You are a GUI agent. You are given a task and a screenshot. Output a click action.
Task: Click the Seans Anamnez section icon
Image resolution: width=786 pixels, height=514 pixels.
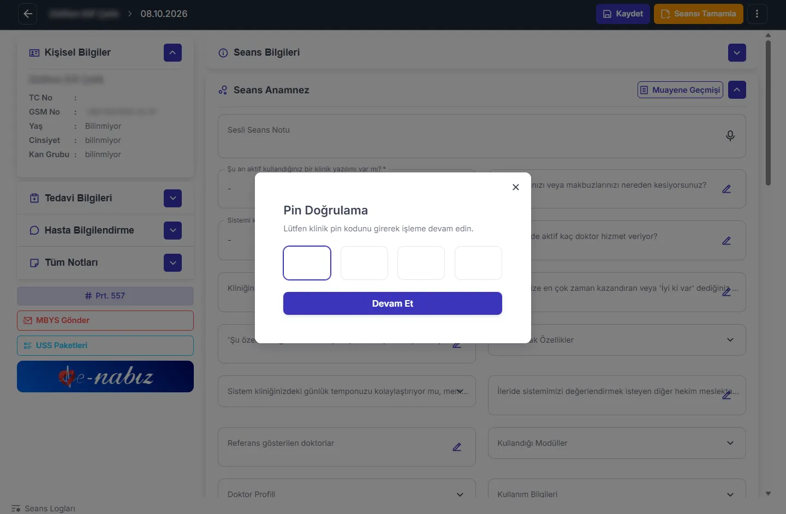tap(223, 90)
